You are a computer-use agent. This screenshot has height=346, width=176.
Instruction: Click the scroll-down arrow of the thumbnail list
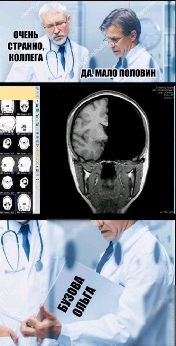pos(34,212)
